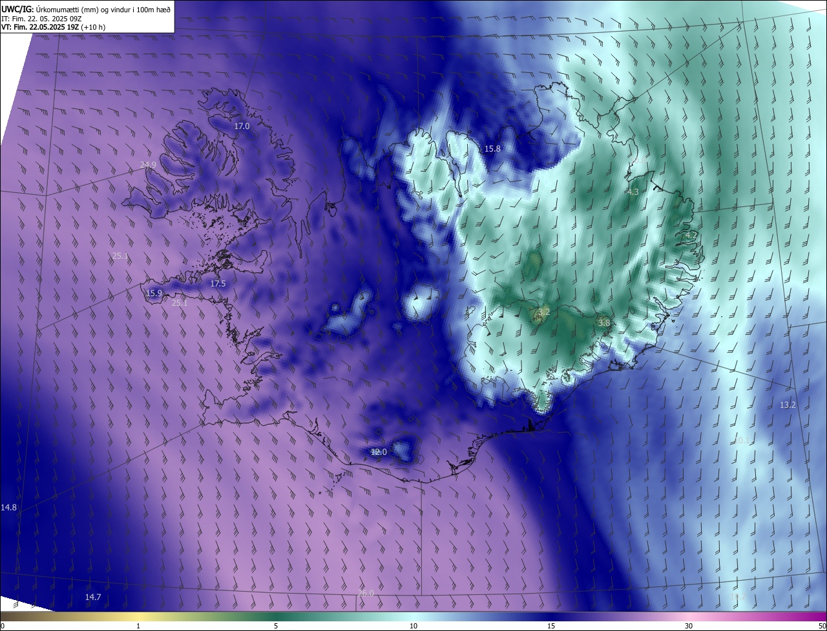827x631 pixels.
Task: Click the legend tick label '30'
Action: coord(689,626)
